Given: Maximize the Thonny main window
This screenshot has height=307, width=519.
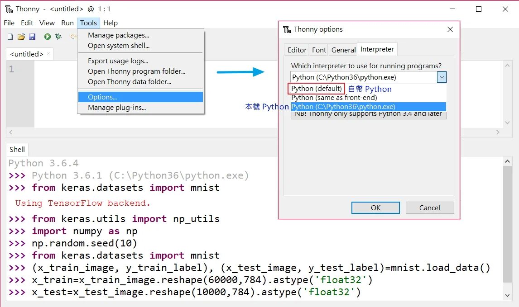Looking at the screenshot, I should [x=479, y=9].
